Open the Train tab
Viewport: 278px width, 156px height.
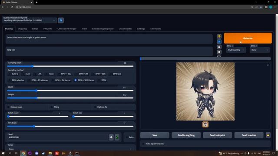pos(84,29)
